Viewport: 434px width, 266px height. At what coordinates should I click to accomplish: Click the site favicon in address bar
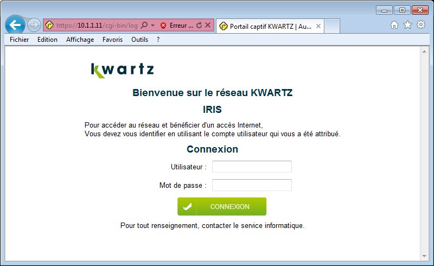pyautogui.click(x=49, y=25)
